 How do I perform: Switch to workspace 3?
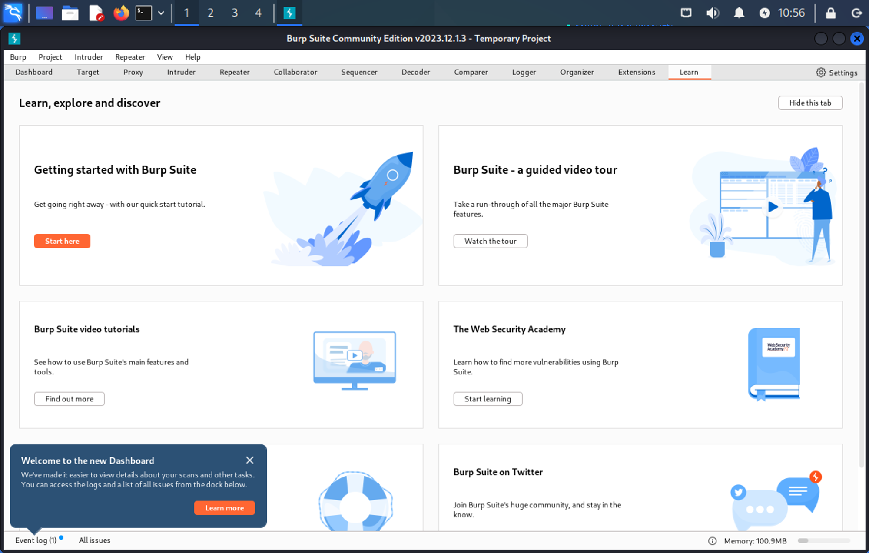coord(235,13)
